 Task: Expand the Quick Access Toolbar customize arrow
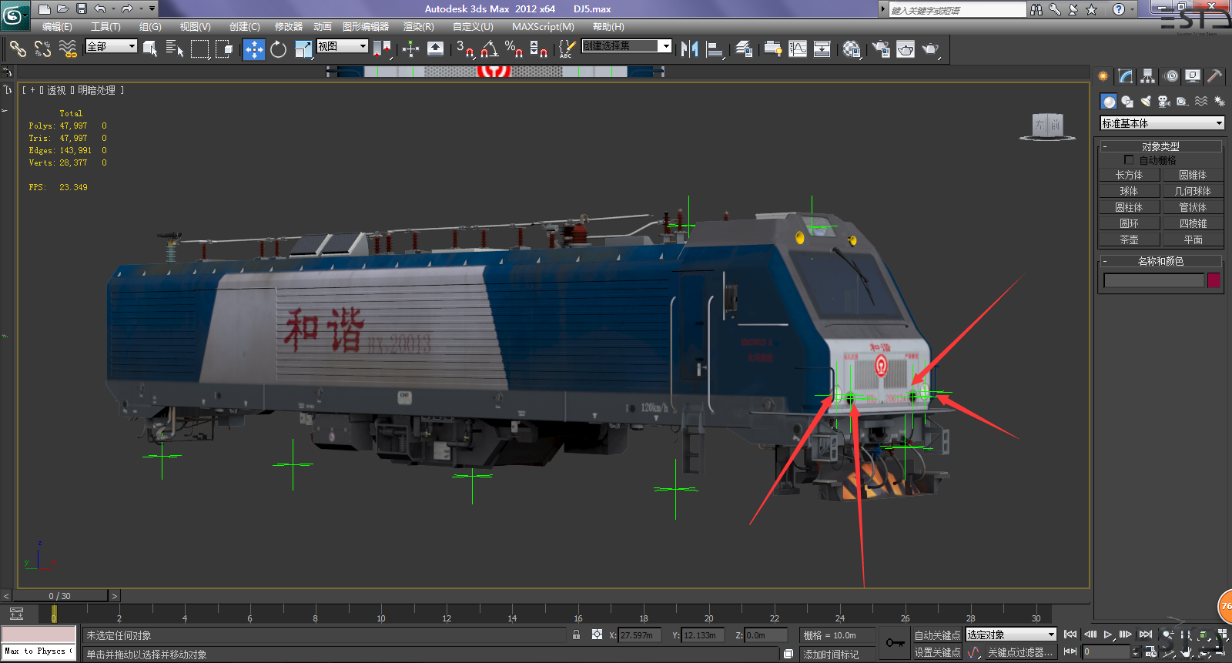[152, 9]
